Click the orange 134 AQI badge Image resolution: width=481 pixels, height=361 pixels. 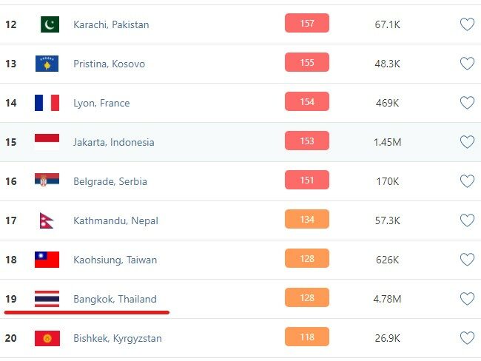(x=307, y=219)
